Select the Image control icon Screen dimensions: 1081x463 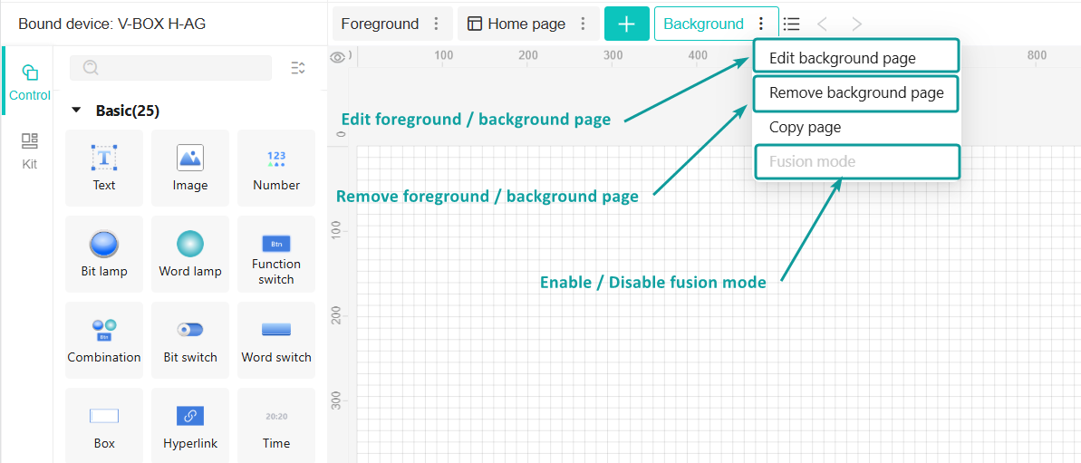(x=190, y=158)
